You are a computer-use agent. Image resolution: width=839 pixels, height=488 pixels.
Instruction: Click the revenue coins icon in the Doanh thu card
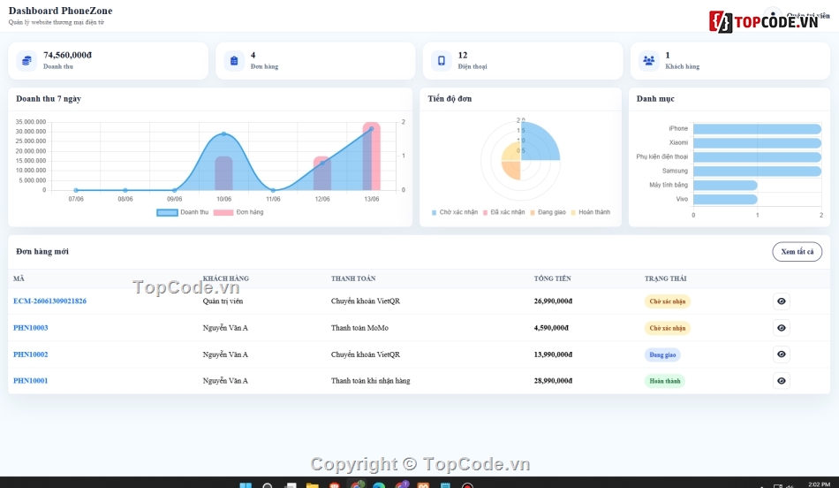tap(26, 60)
